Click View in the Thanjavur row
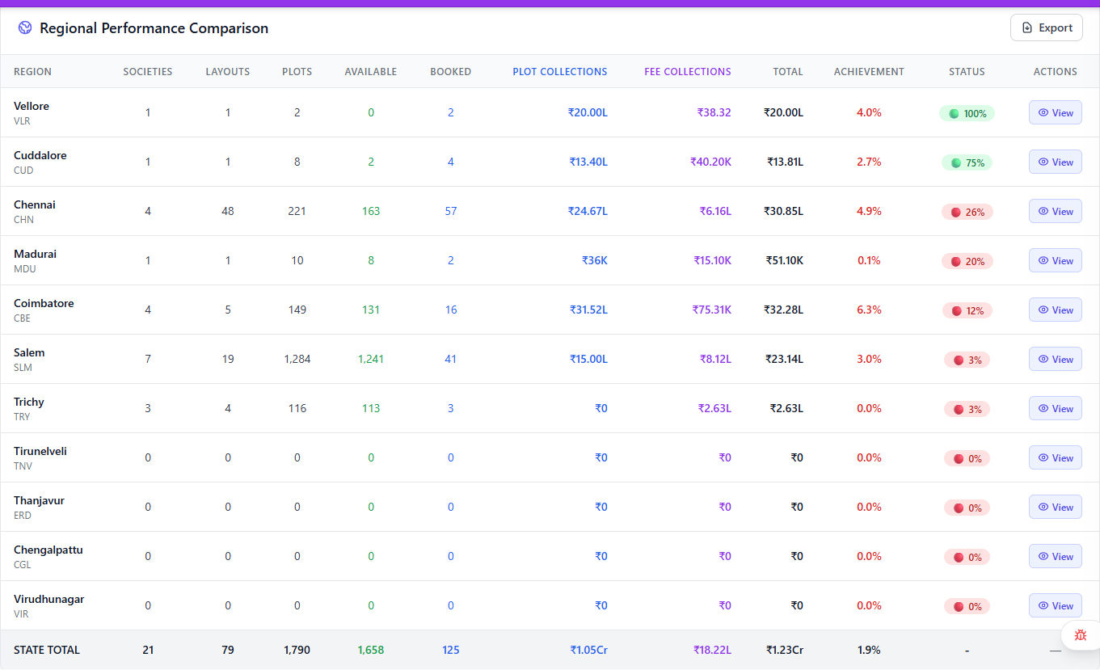Viewport: 1100px width, 670px height. [1055, 508]
